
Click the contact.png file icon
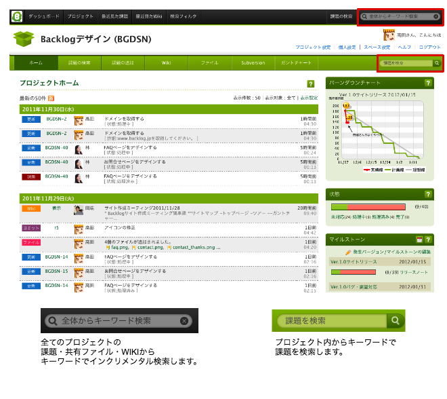(x=134, y=248)
